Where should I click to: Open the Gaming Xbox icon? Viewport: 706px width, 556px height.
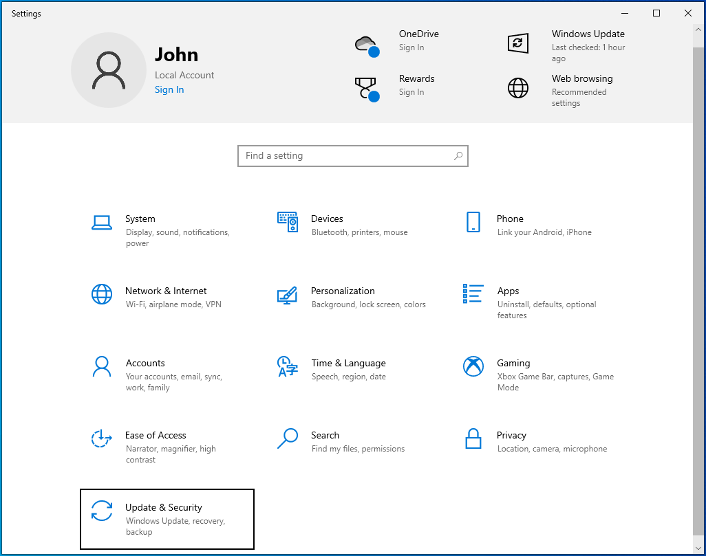[473, 366]
